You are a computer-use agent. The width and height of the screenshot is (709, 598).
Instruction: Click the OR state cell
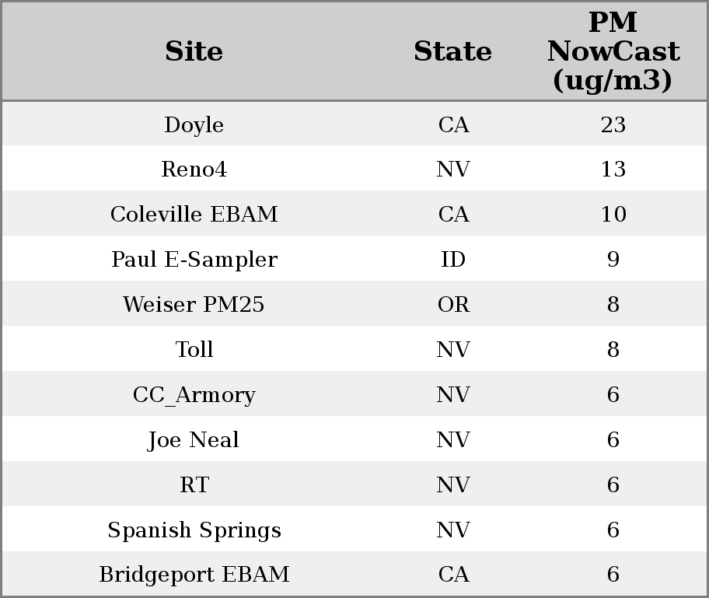[x=453, y=305]
